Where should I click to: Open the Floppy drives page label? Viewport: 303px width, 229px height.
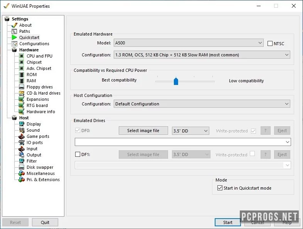[x=40, y=87]
